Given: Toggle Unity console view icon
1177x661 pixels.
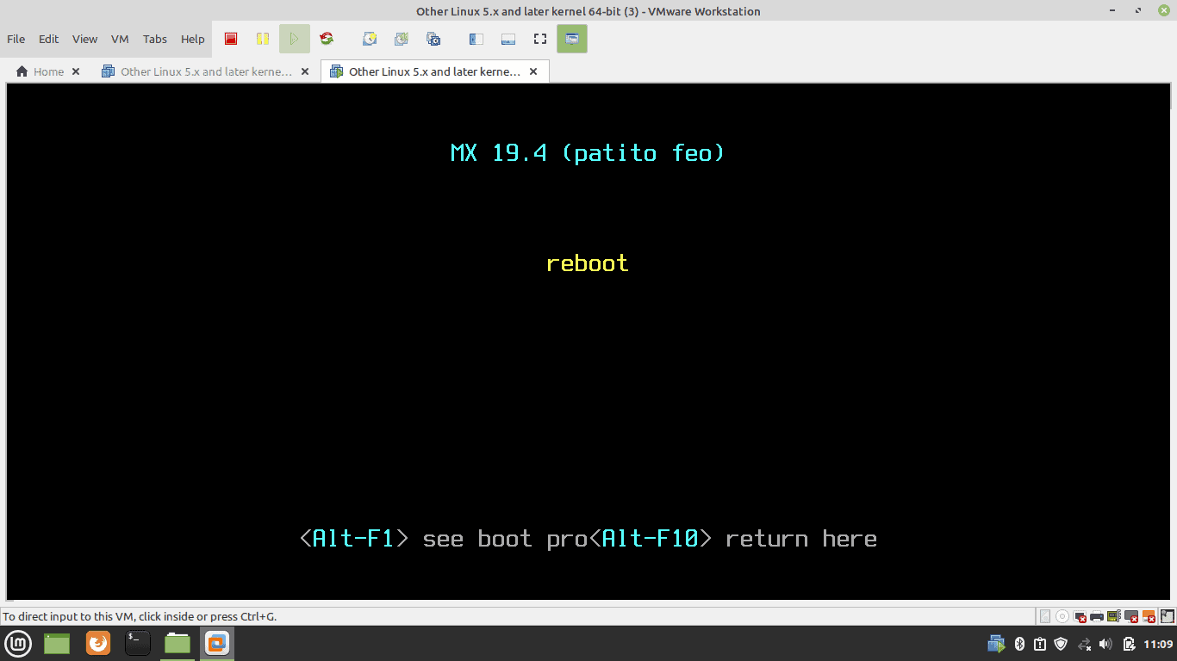Looking at the screenshot, I should [x=572, y=39].
